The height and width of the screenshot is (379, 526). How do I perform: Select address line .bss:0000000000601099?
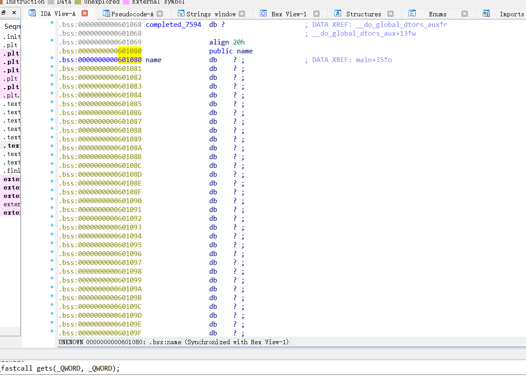point(100,280)
